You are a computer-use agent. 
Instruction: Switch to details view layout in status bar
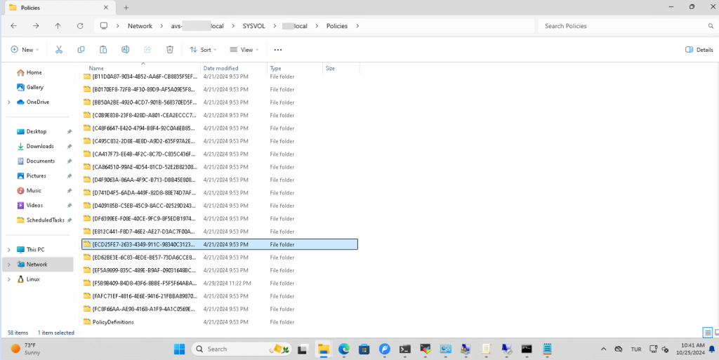pyautogui.click(x=706, y=332)
